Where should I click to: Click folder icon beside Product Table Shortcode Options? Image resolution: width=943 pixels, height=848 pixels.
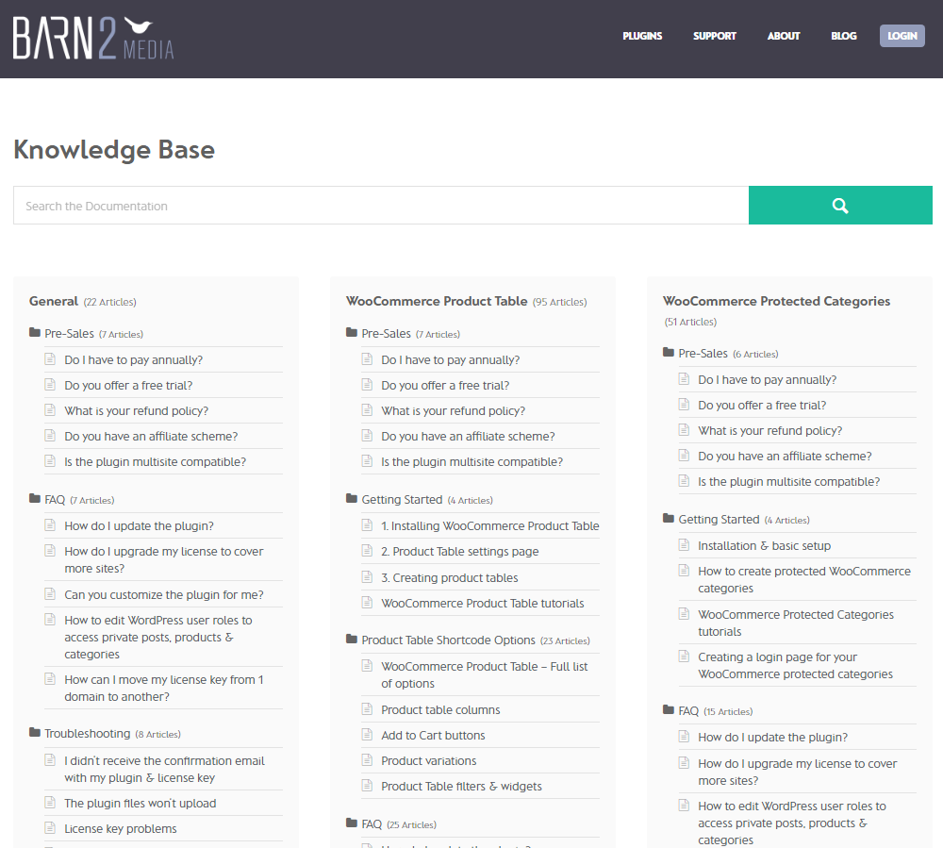pos(351,639)
